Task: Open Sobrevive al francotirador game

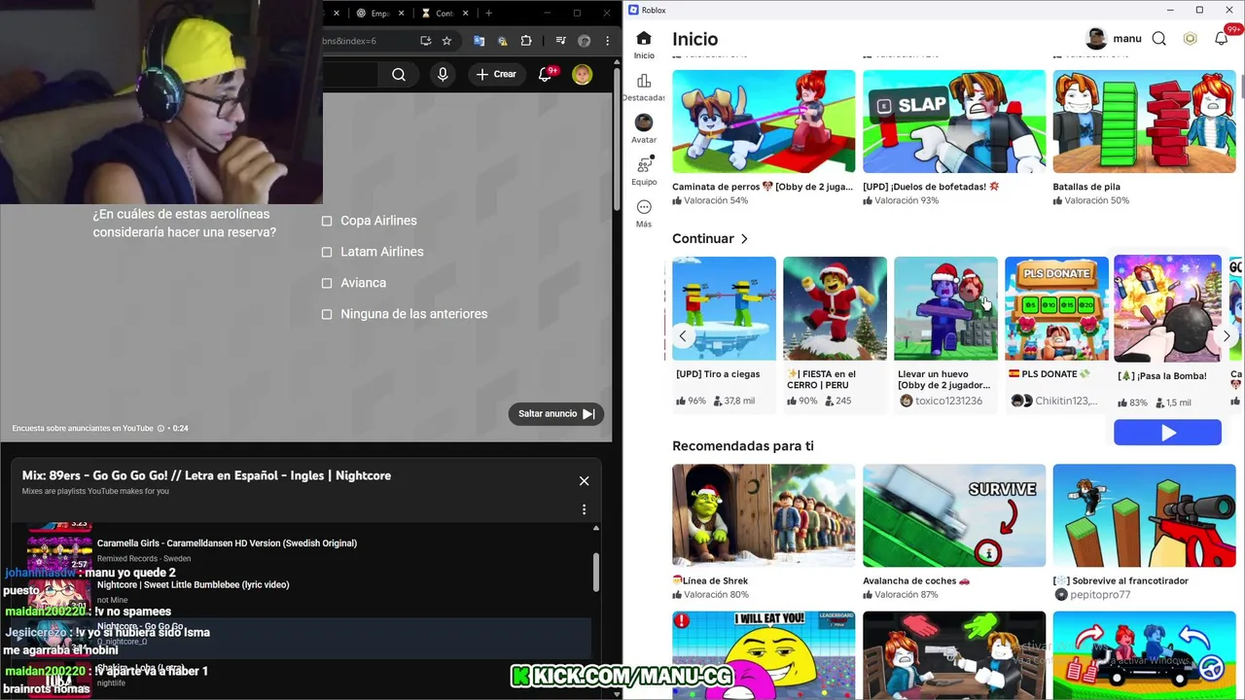Action: [x=1144, y=515]
